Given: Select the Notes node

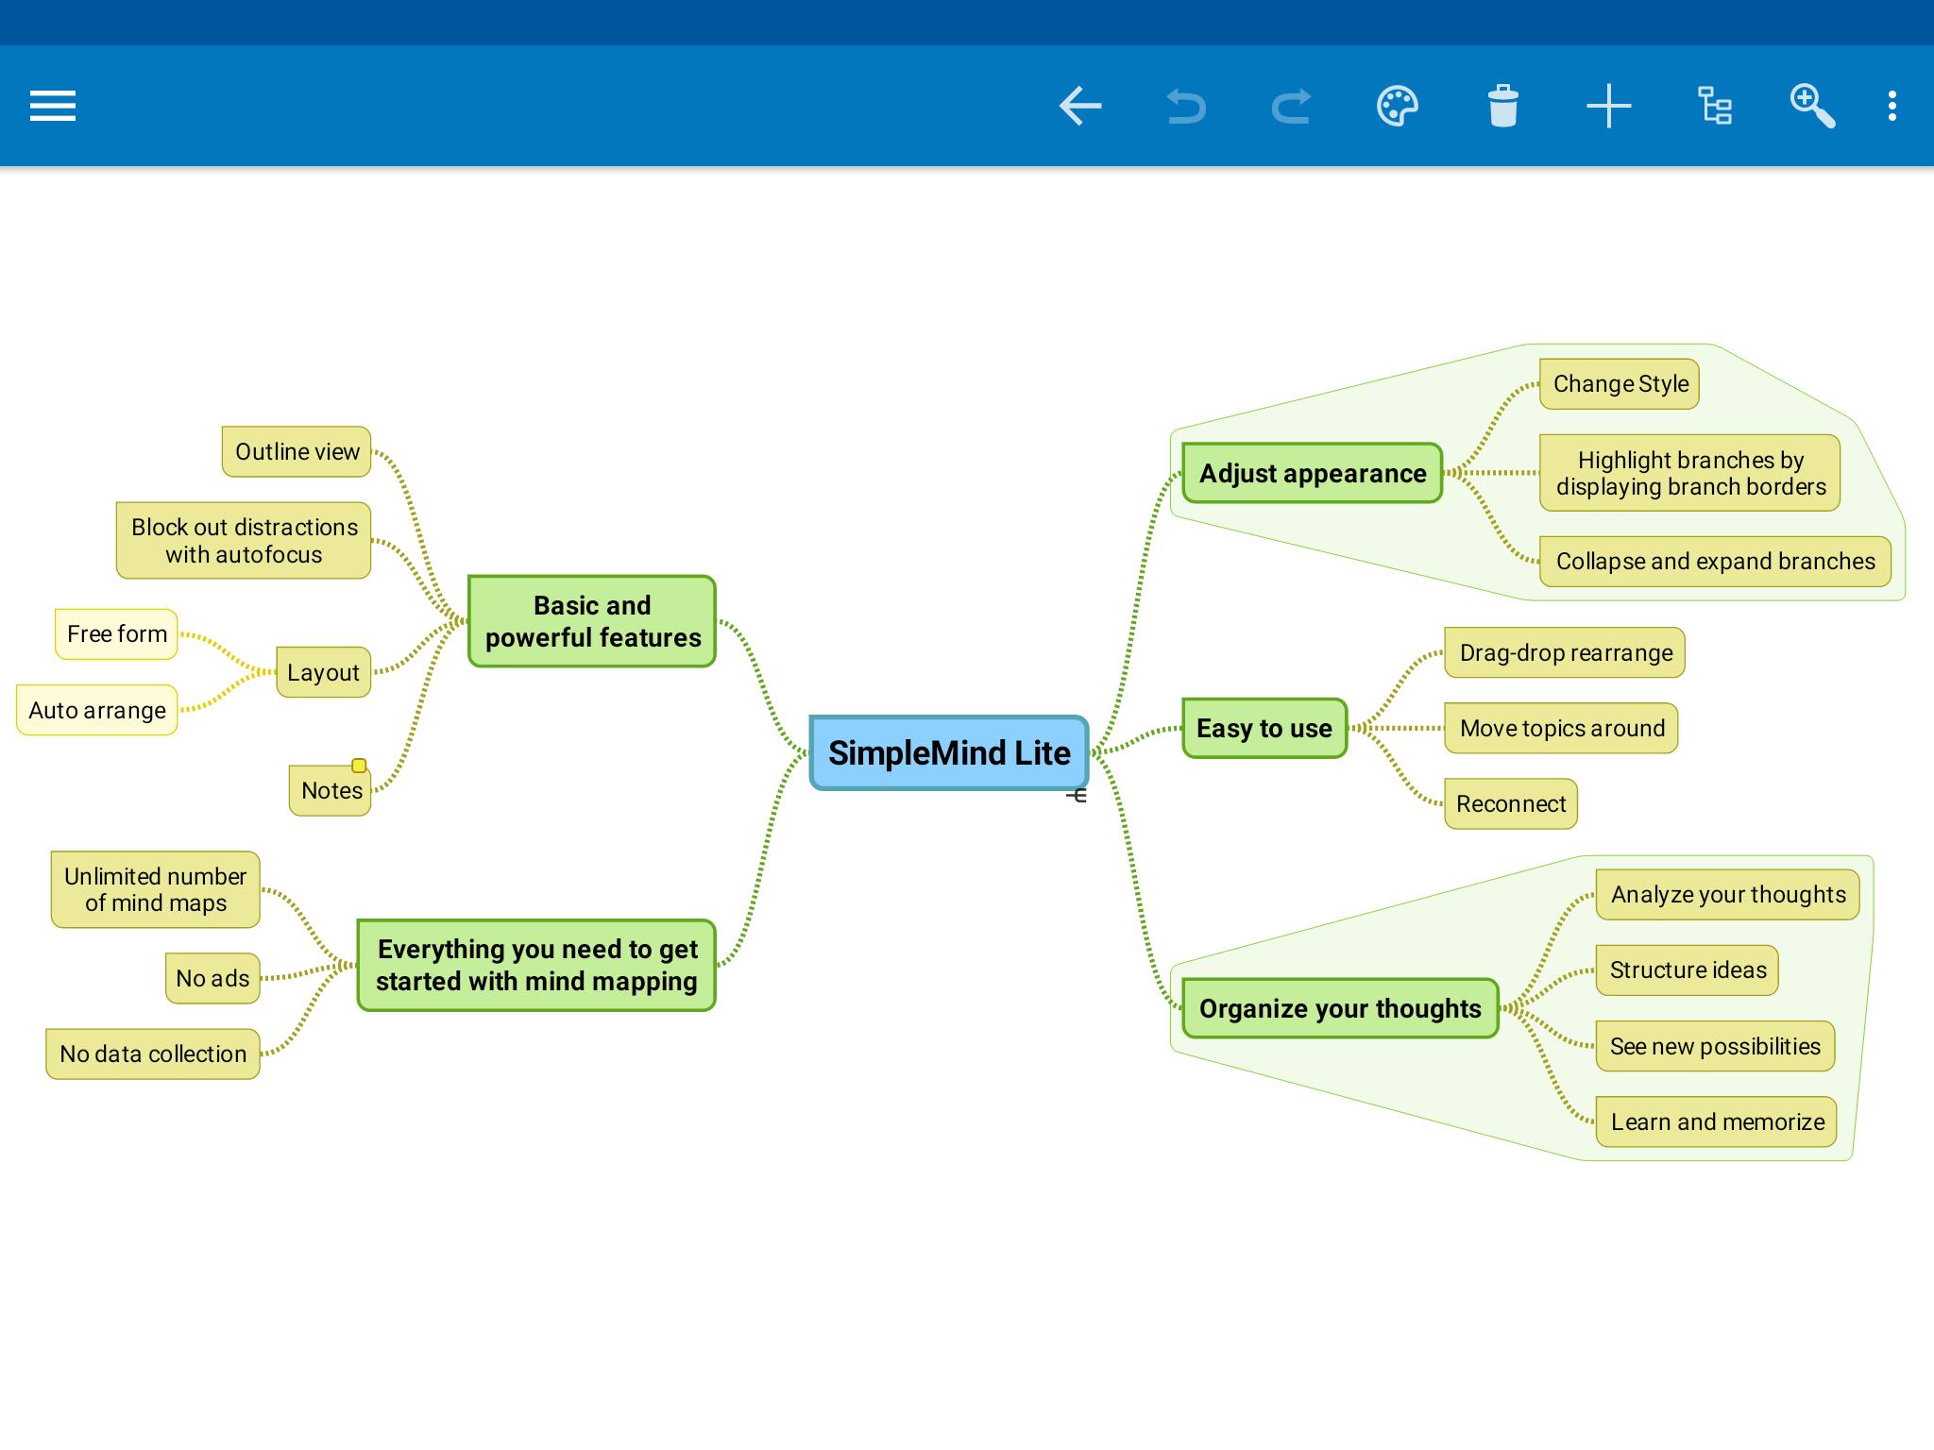Looking at the screenshot, I should tap(331, 790).
